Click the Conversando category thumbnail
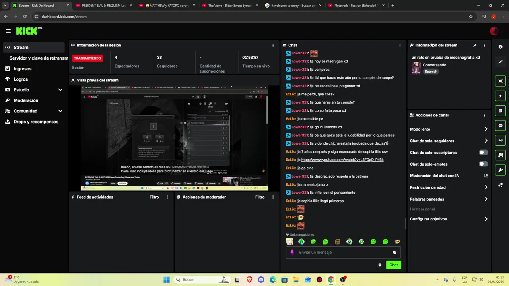 [x=416, y=68]
